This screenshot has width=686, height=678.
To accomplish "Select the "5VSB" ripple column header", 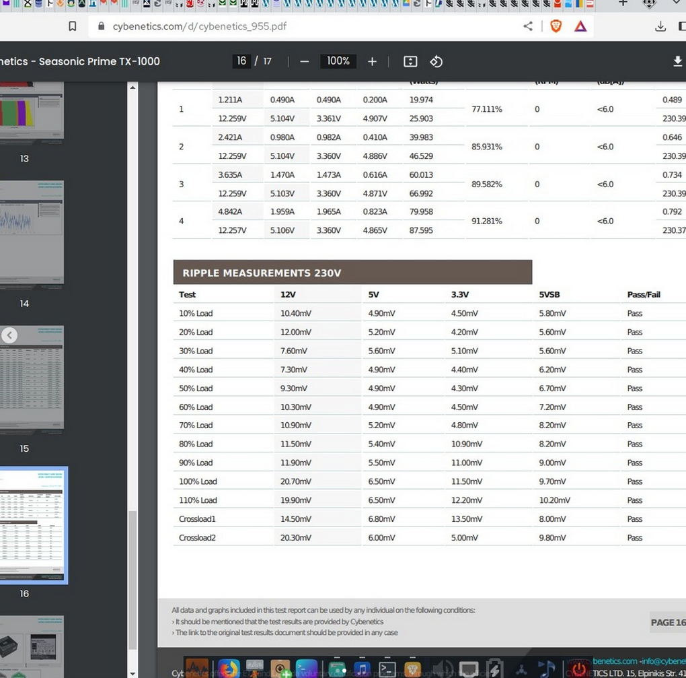I will (549, 295).
